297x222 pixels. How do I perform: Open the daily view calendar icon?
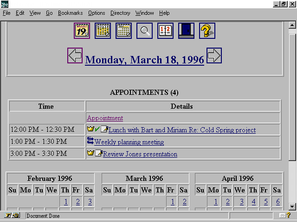[x=82, y=31]
